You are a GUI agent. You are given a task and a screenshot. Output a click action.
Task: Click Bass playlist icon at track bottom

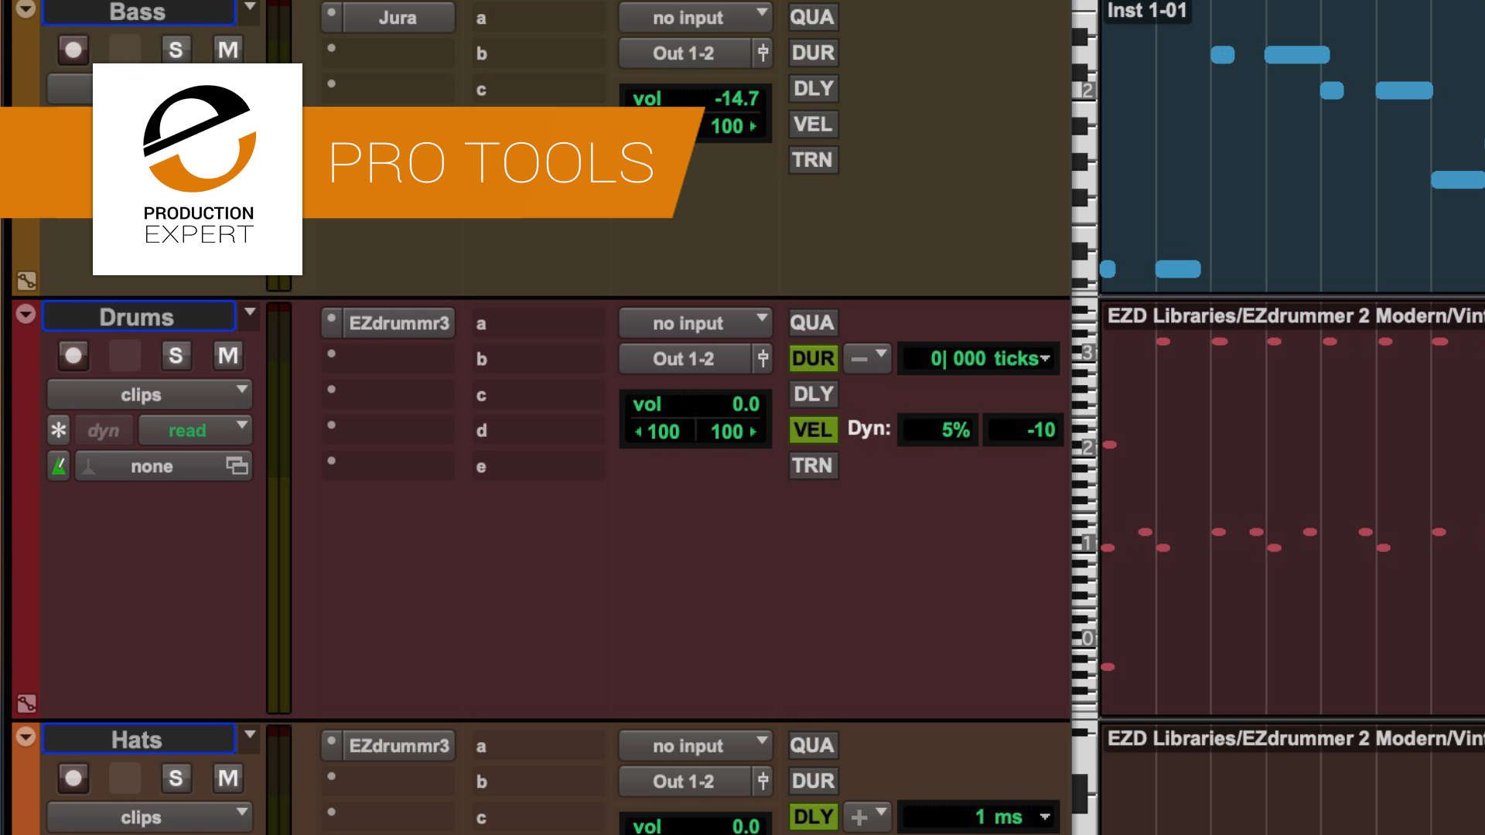(x=26, y=281)
